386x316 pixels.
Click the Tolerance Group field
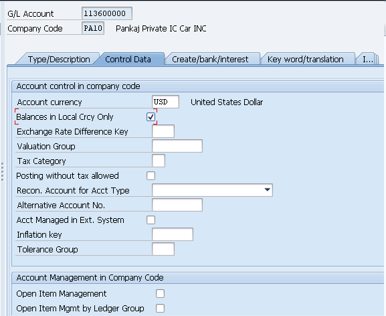163,249
